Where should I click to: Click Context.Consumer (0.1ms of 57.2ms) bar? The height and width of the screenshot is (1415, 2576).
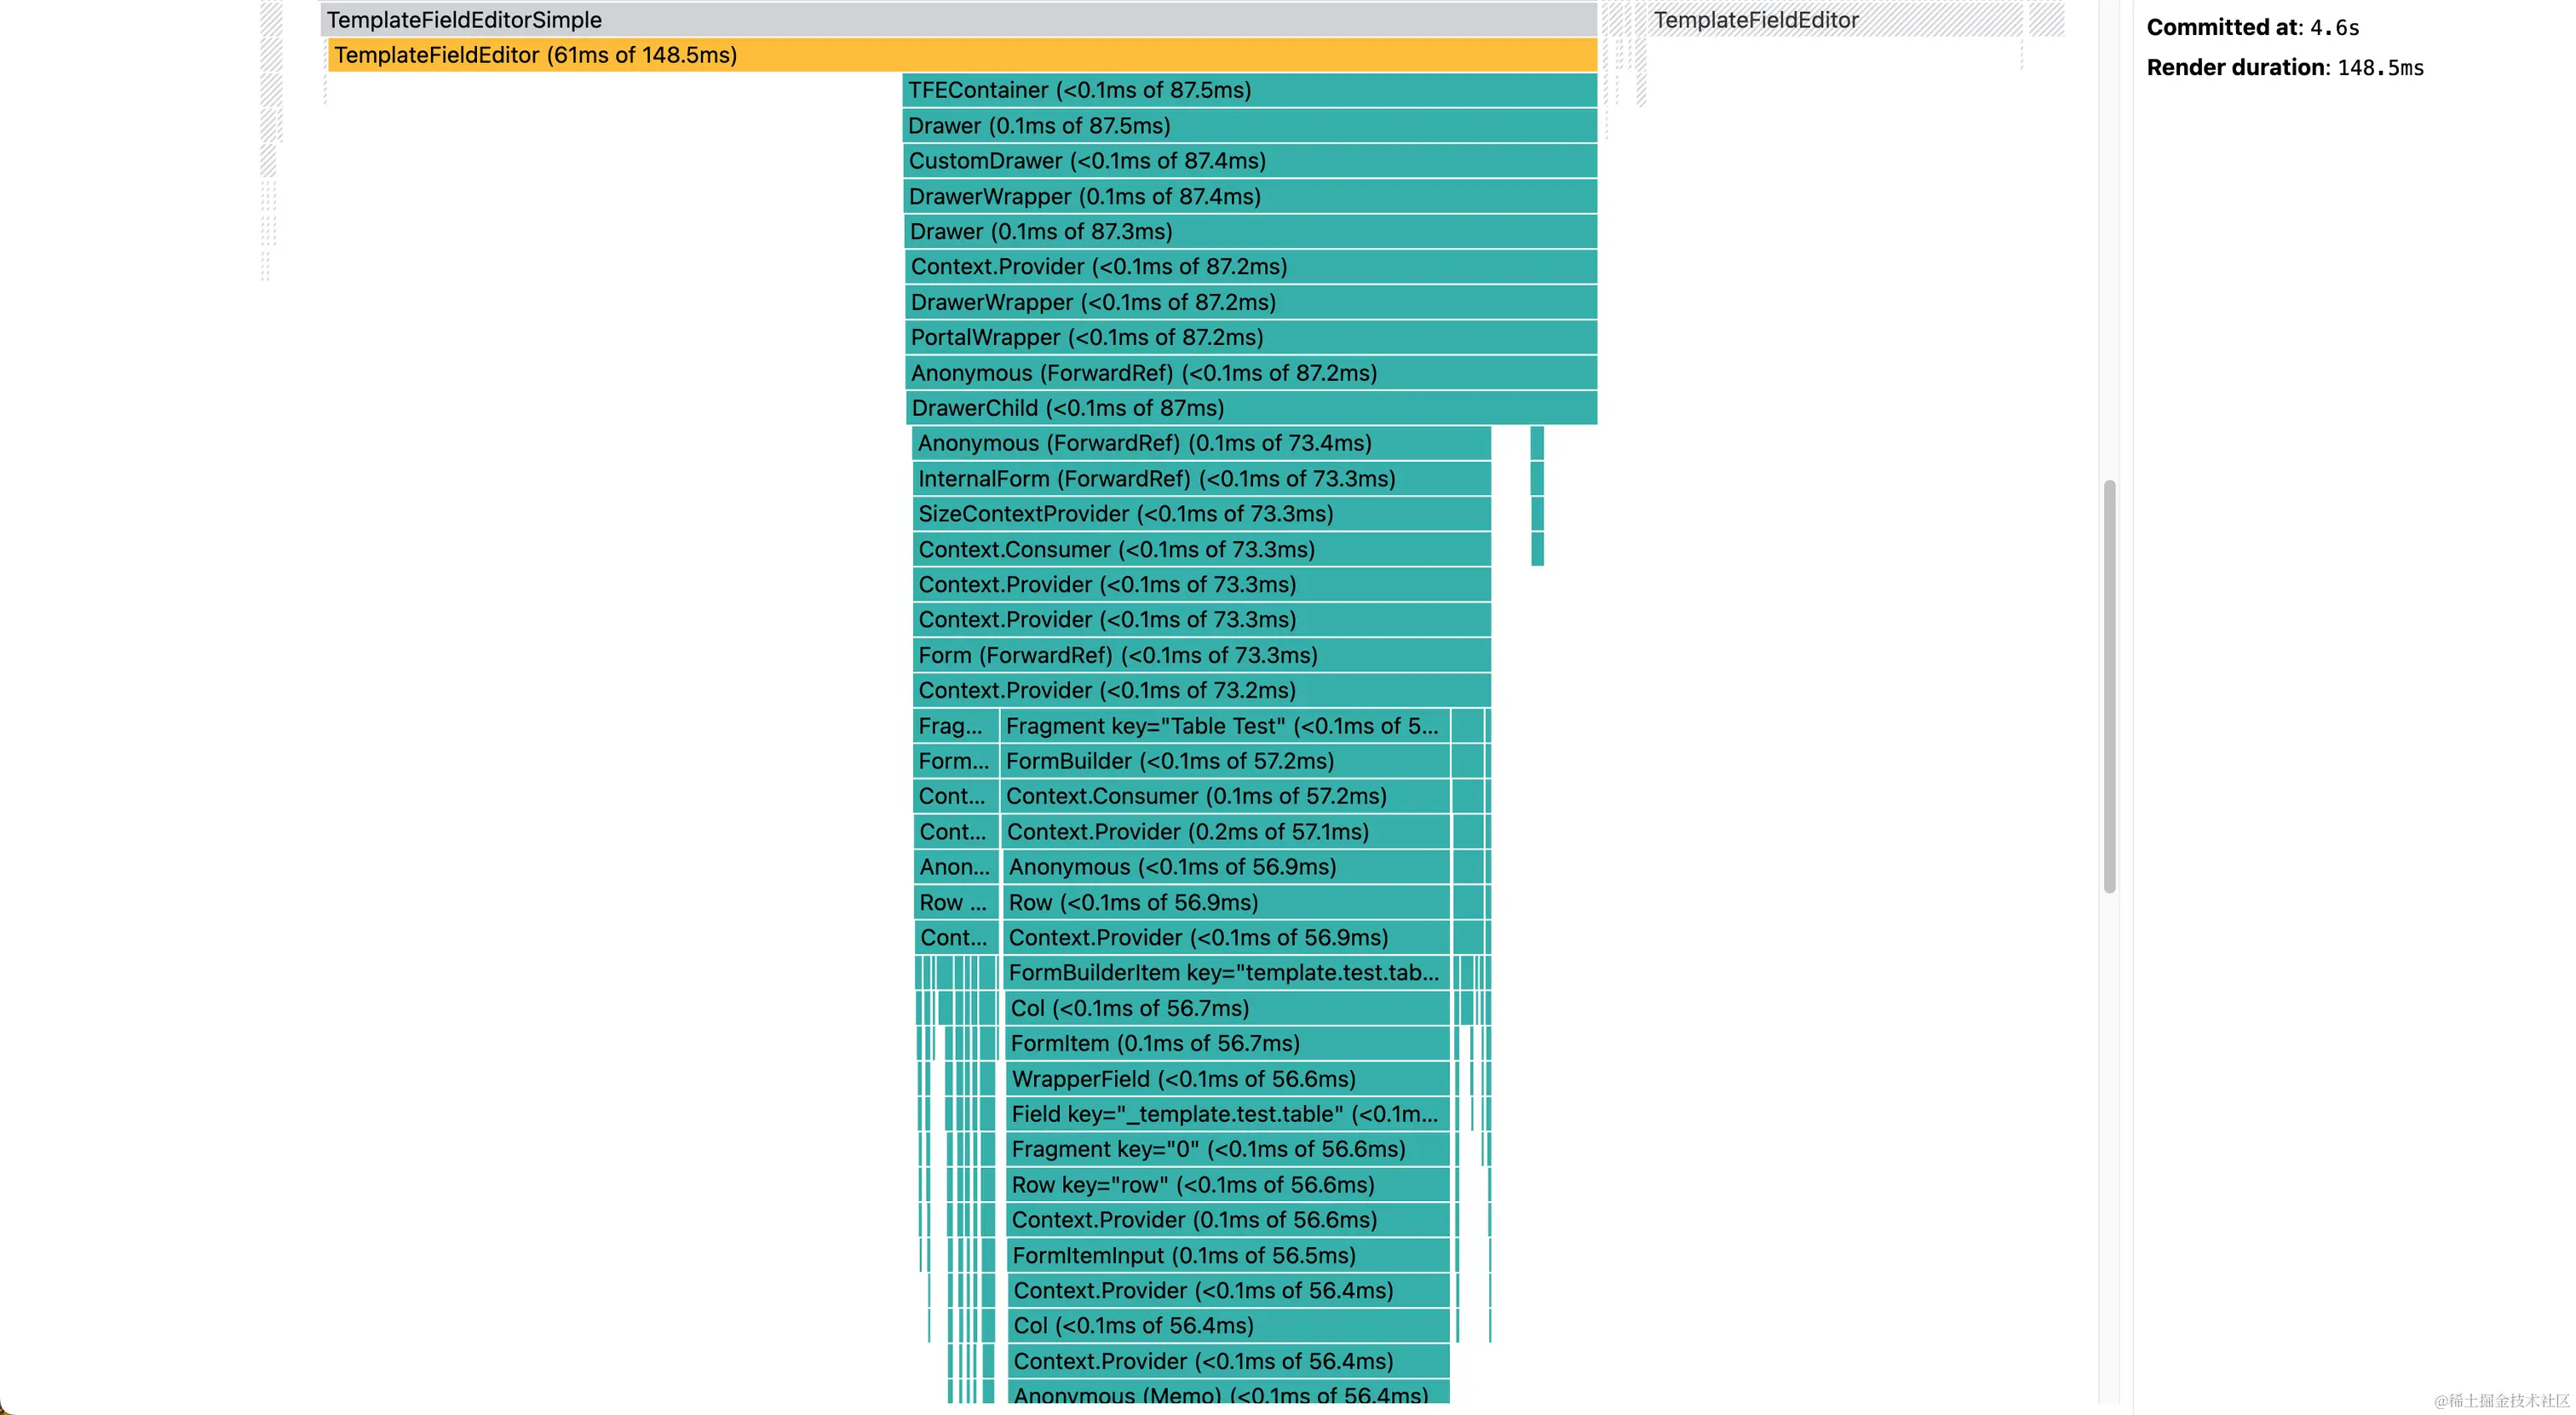(1225, 796)
